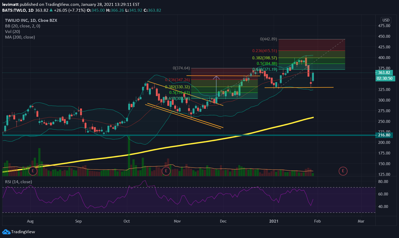This screenshot has height=238, width=399.
Task: Click the August earnings 'E' marker
Action: [x=33, y=171]
